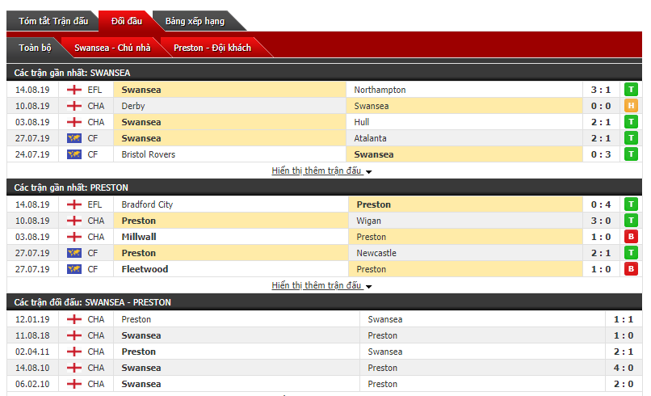
Task: Click the green T badge for Preston vs Wigan
Action: click(631, 221)
